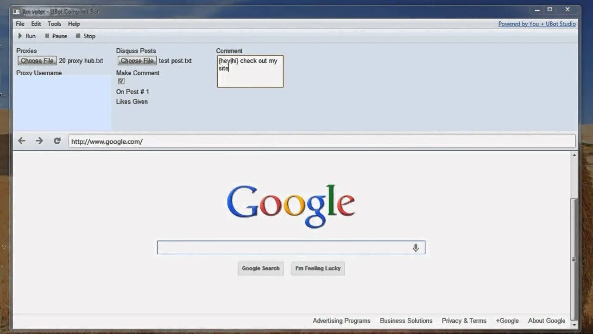Open the Tools menu
The image size is (593, 334).
[54, 24]
